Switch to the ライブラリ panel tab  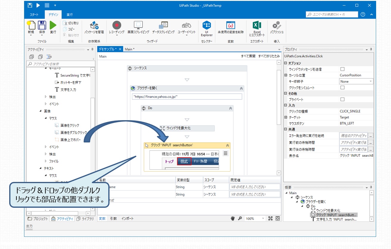(x=85, y=219)
